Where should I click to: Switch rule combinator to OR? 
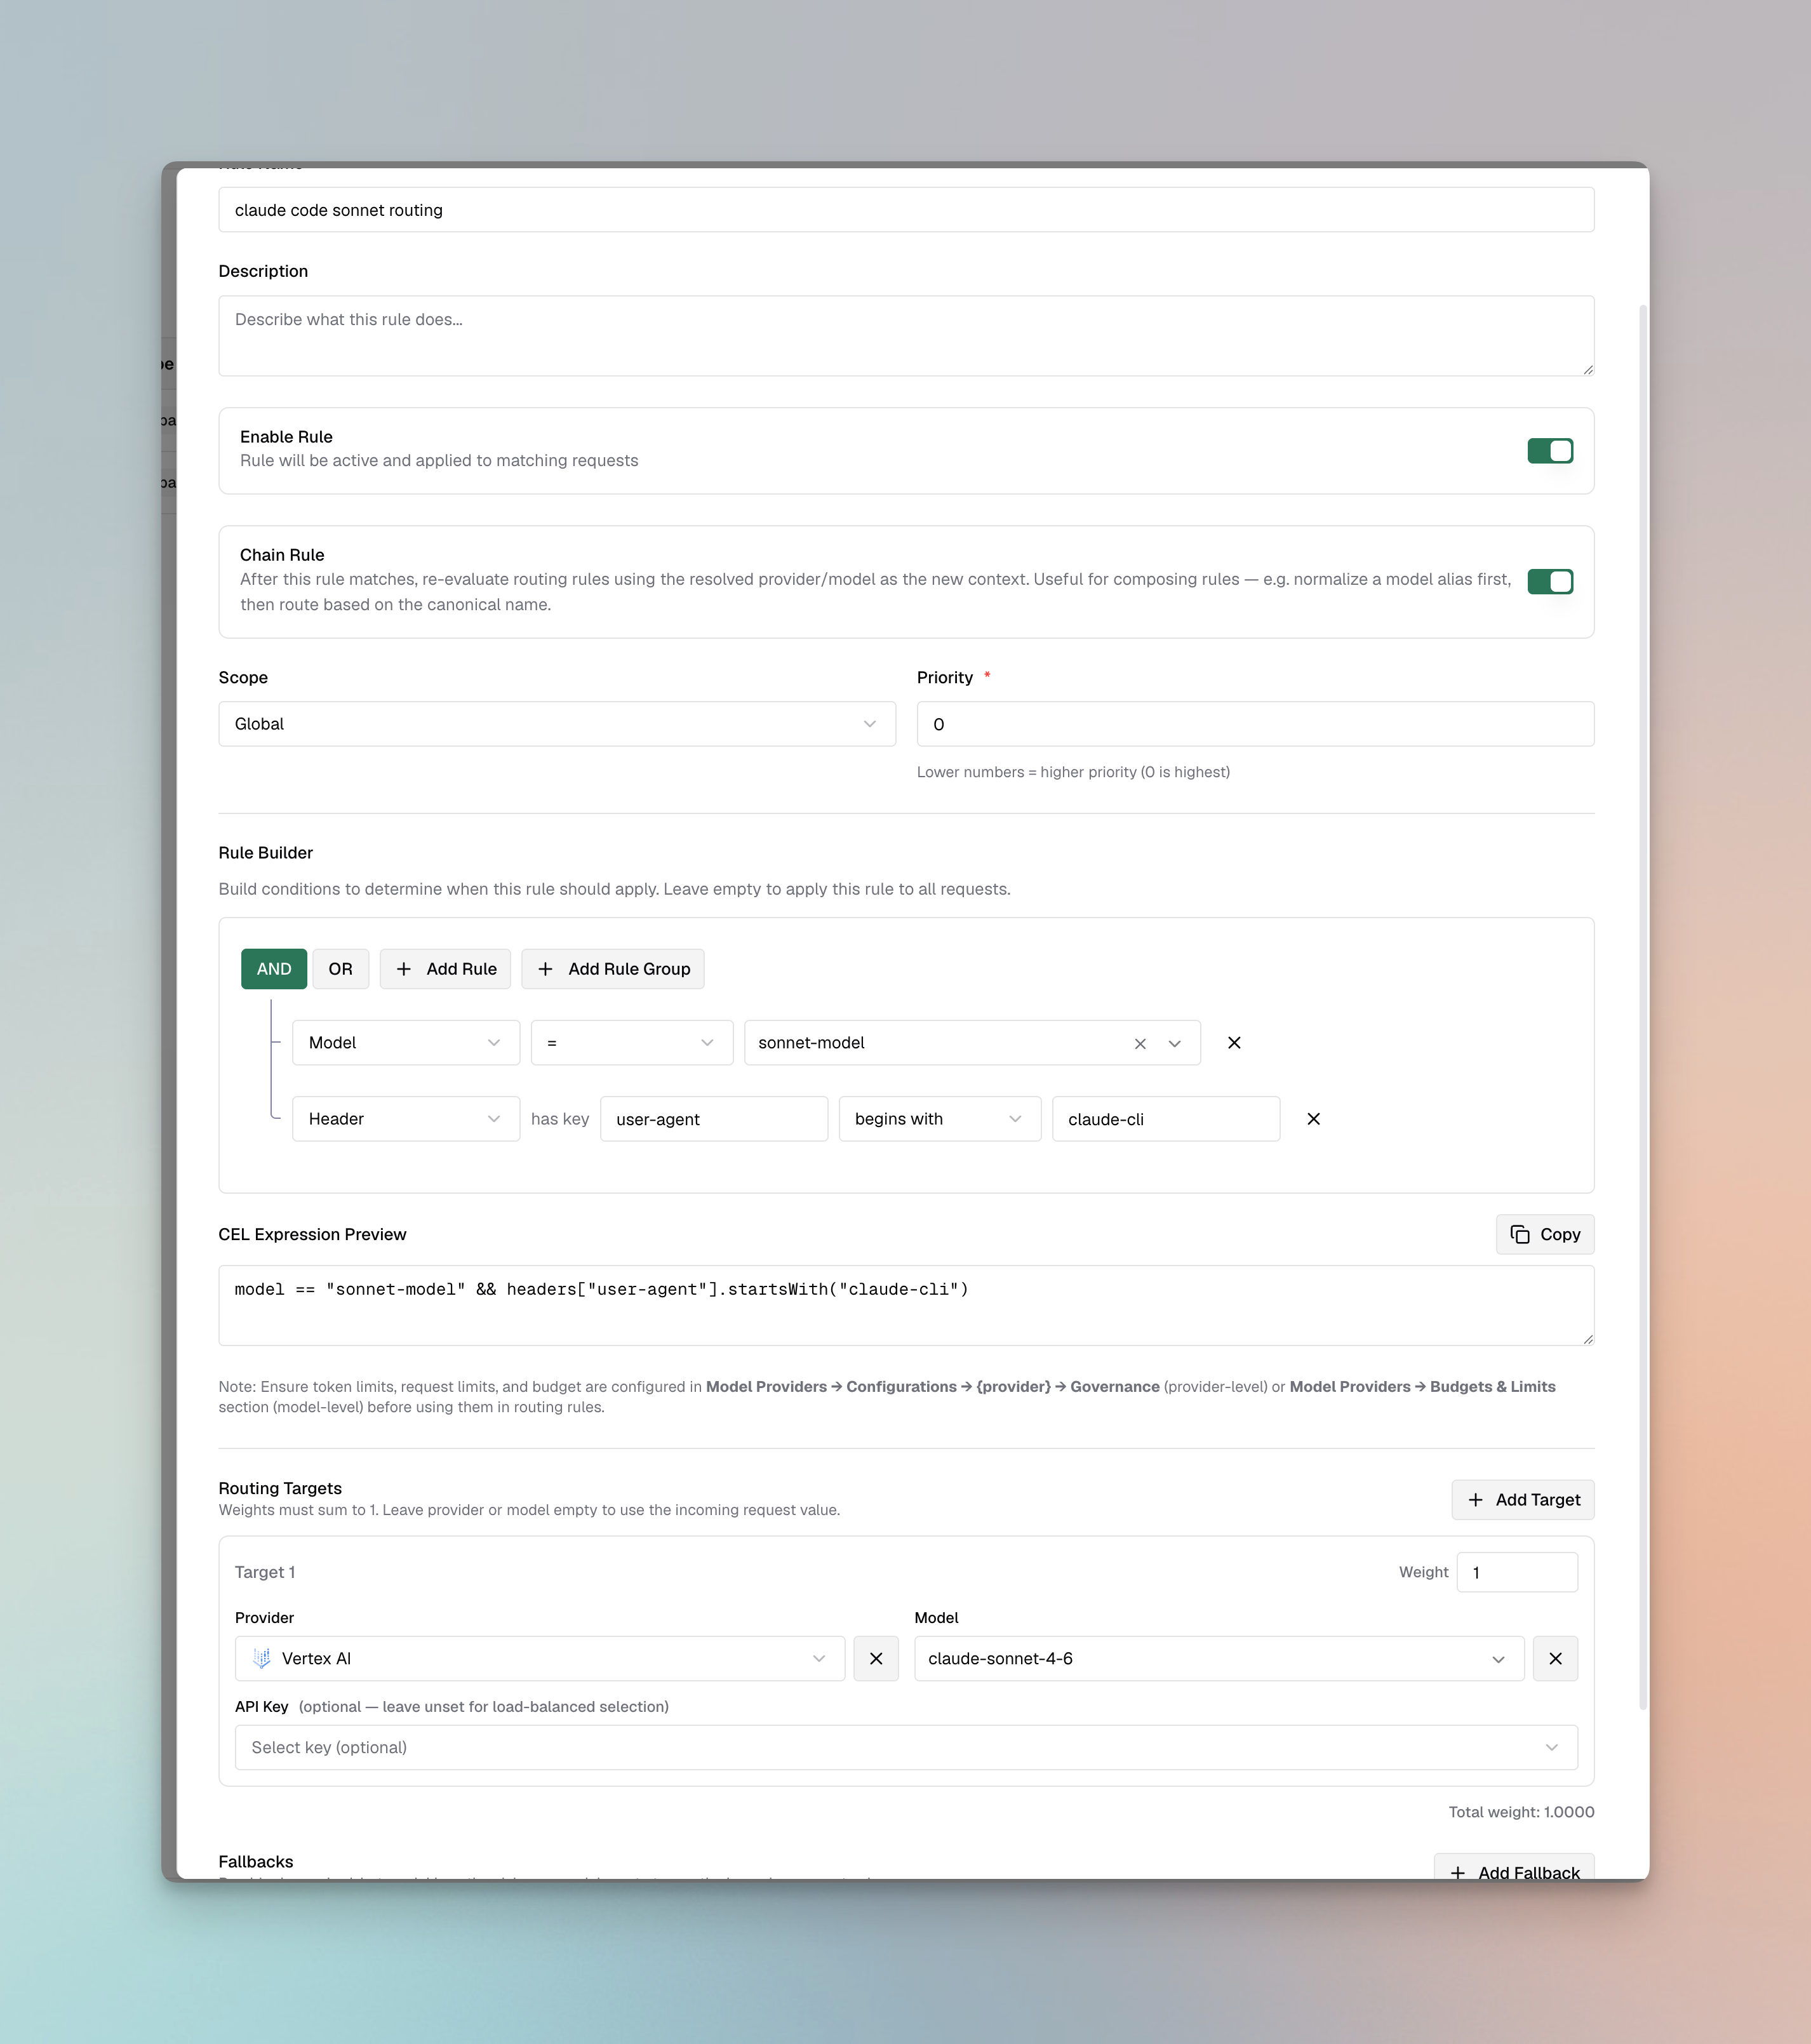pyautogui.click(x=340, y=968)
